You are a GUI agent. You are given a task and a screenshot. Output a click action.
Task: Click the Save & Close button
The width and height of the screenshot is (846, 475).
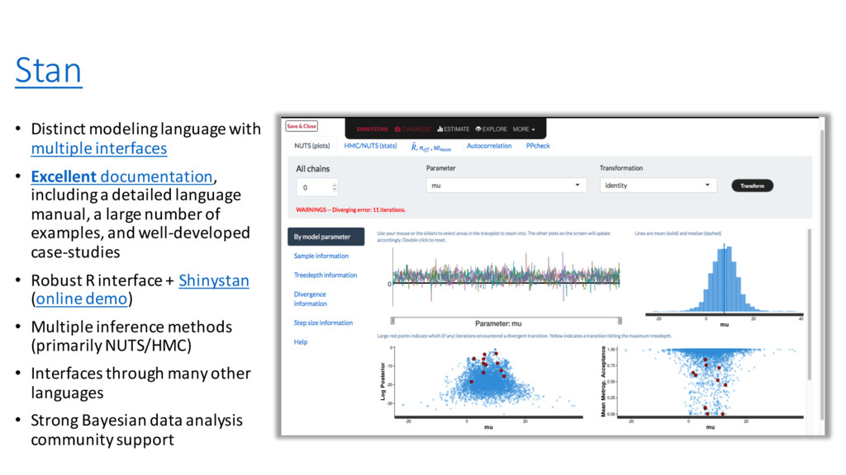click(302, 126)
